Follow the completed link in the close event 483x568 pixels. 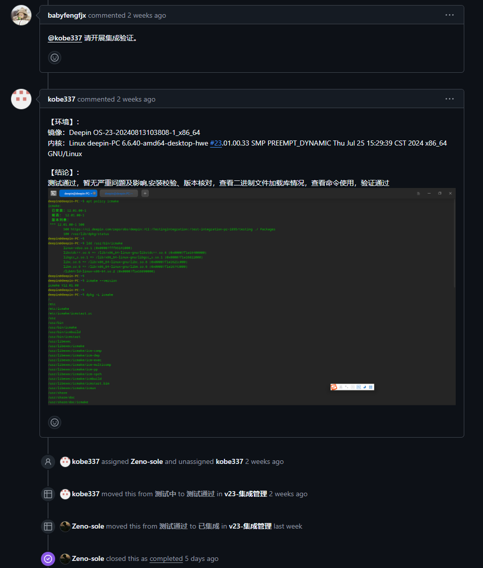coord(166,558)
